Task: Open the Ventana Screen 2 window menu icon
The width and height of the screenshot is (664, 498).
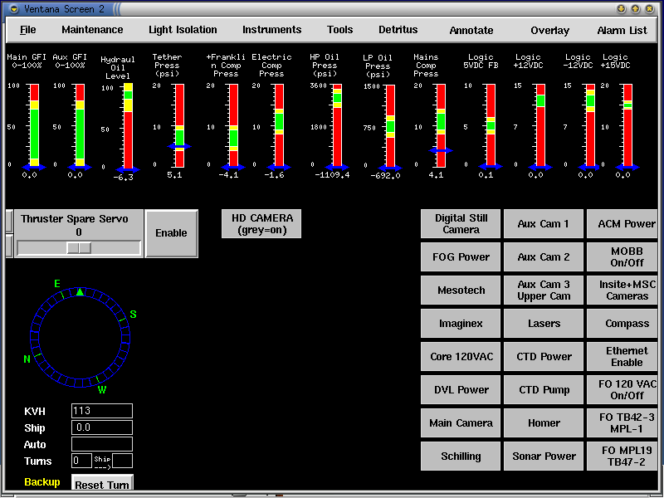Action: [14, 9]
